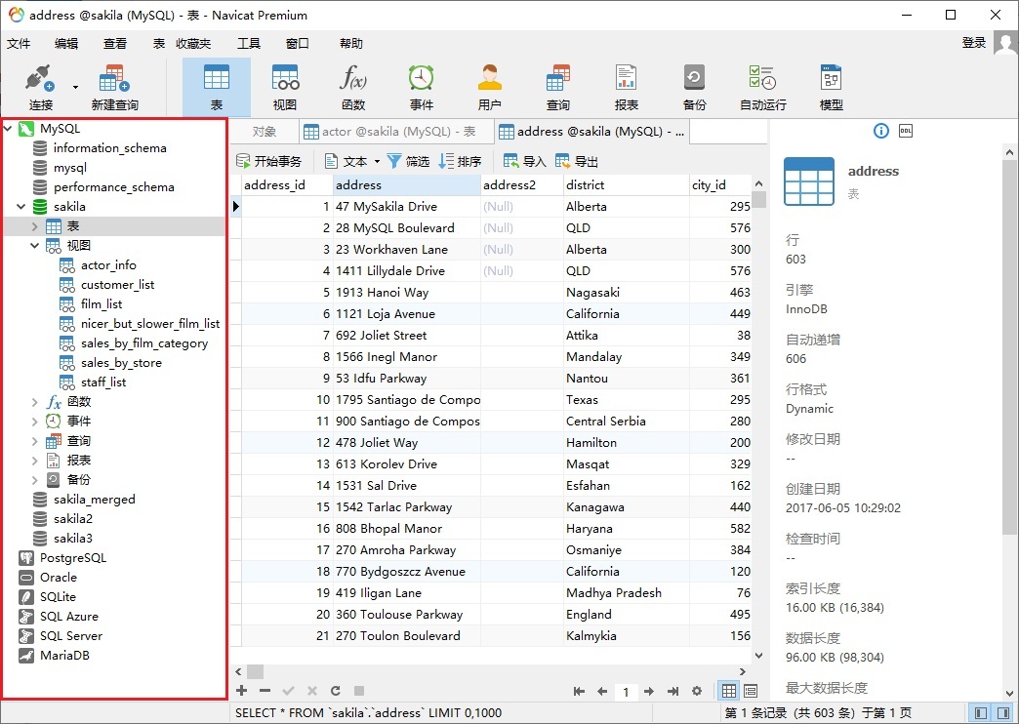
Task: Open the 收藏夹 menu
Action: click(193, 44)
